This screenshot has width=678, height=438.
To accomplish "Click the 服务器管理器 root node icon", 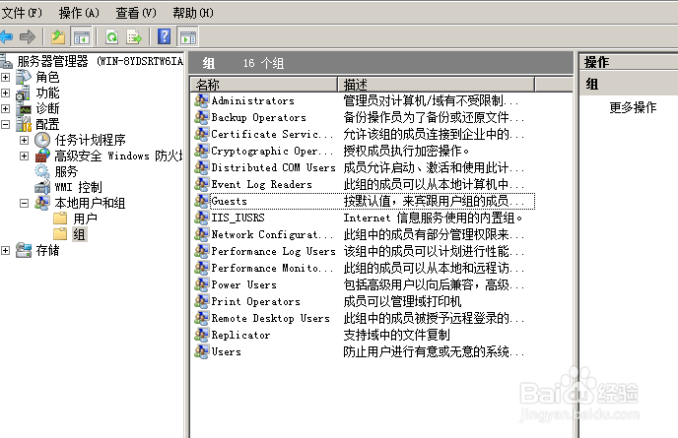I will click(6, 61).
